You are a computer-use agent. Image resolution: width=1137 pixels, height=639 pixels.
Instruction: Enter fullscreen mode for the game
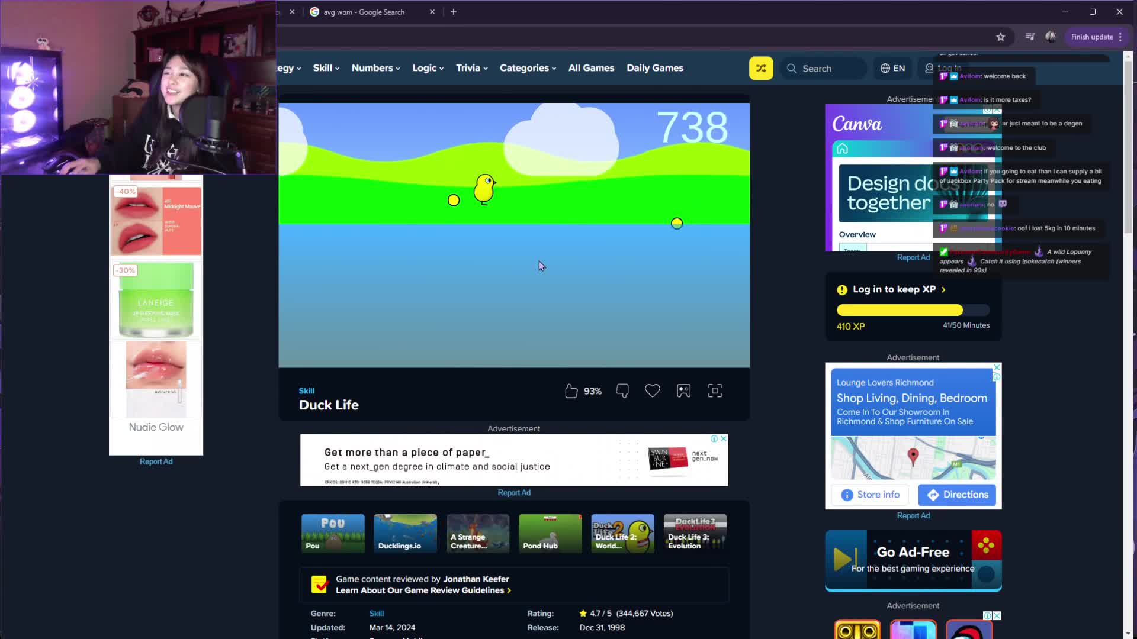[715, 391]
